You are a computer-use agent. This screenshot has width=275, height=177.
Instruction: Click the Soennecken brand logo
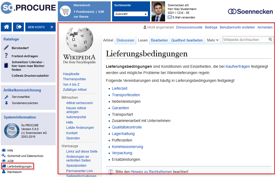(250, 12)
